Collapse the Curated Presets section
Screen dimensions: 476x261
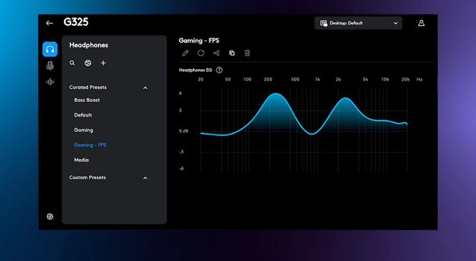[145, 88]
